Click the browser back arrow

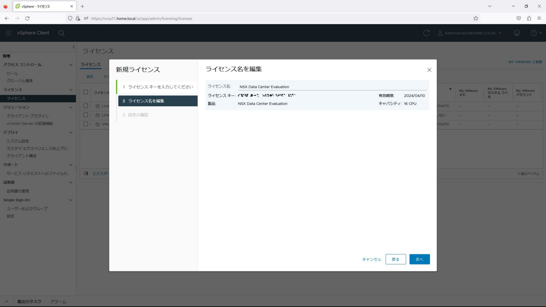pos(7,18)
